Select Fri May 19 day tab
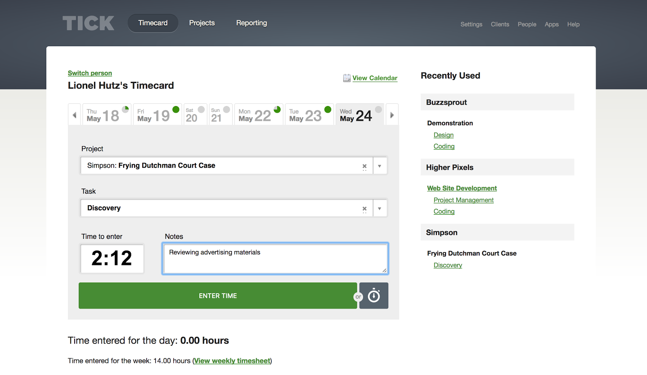Image resolution: width=647 pixels, height=375 pixels. point(157,115)
